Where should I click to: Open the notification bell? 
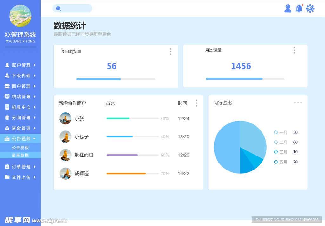click(299, 9)
